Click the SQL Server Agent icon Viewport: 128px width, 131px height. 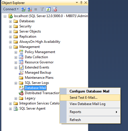(16, 108)
